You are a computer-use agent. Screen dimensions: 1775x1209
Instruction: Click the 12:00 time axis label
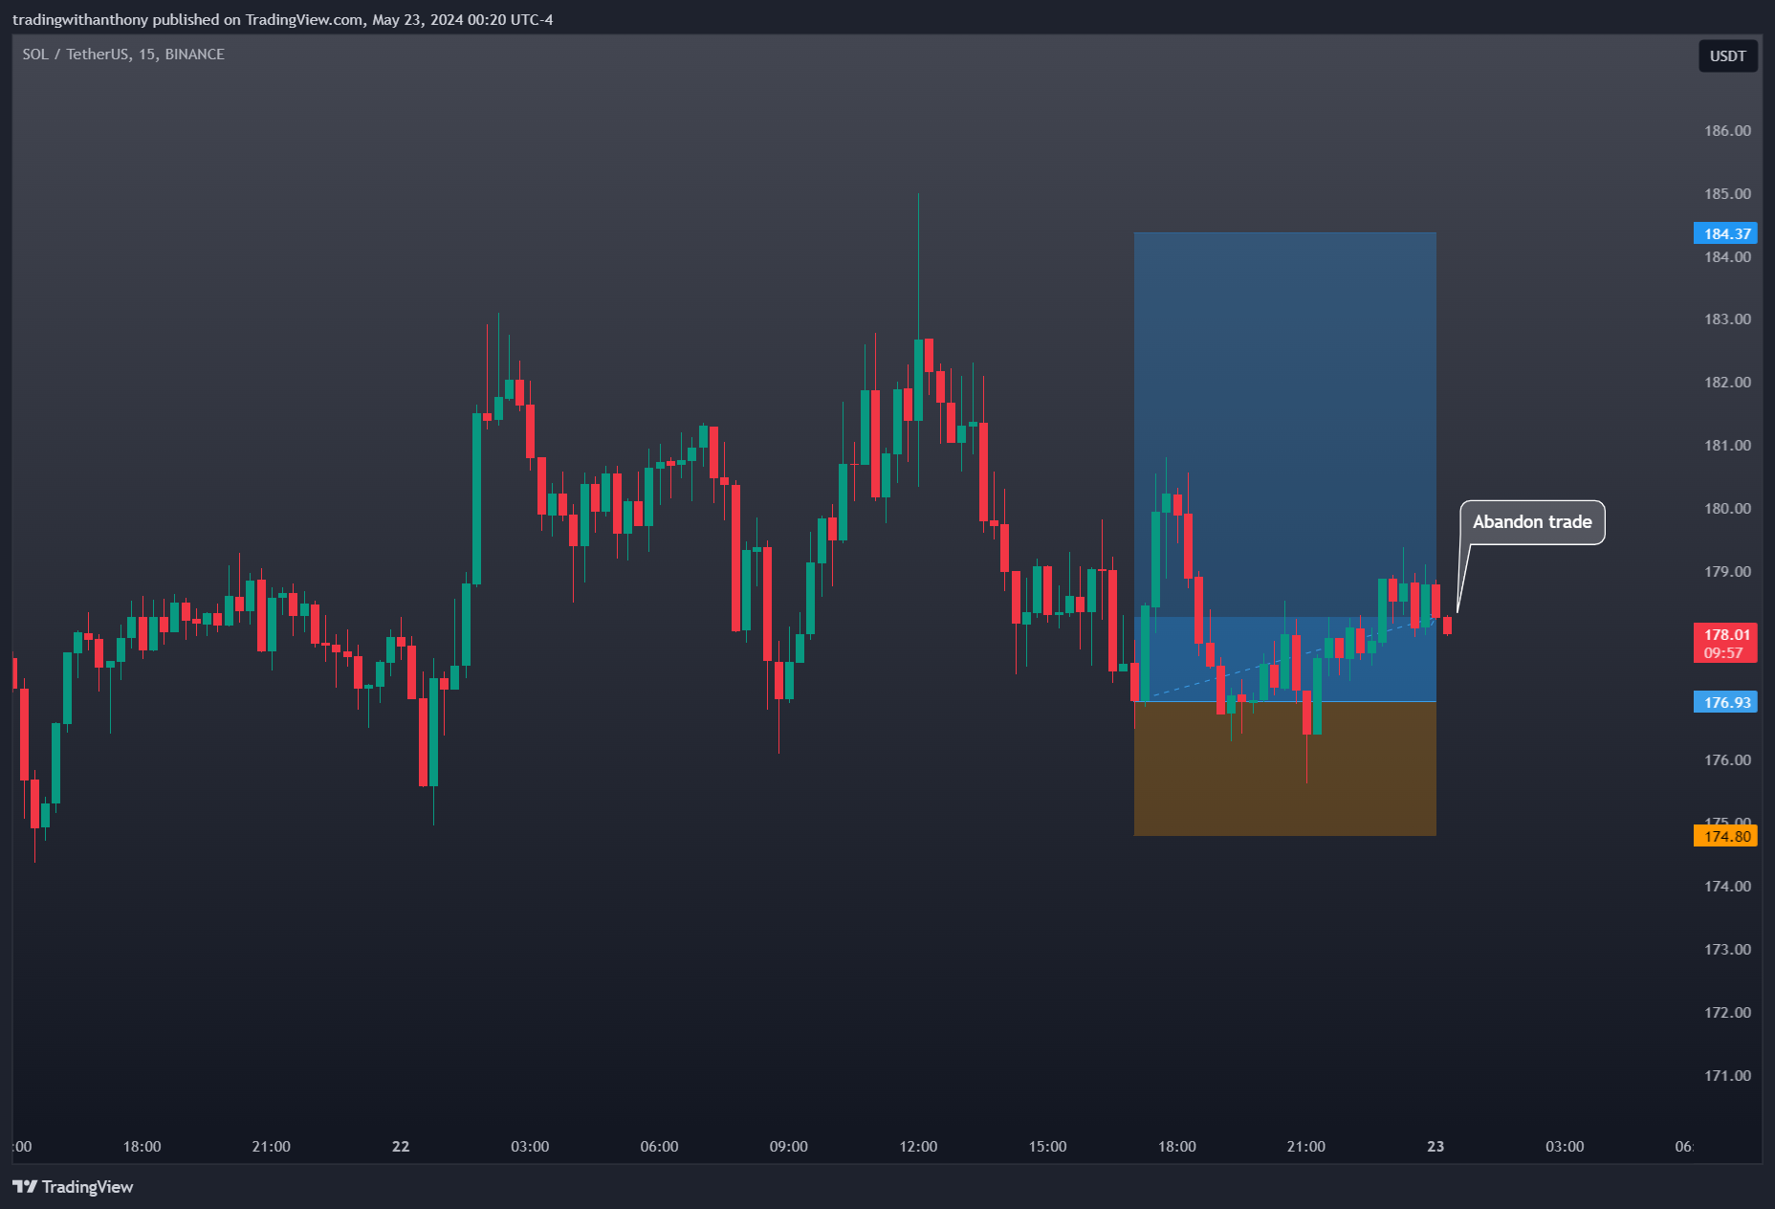918,1146
